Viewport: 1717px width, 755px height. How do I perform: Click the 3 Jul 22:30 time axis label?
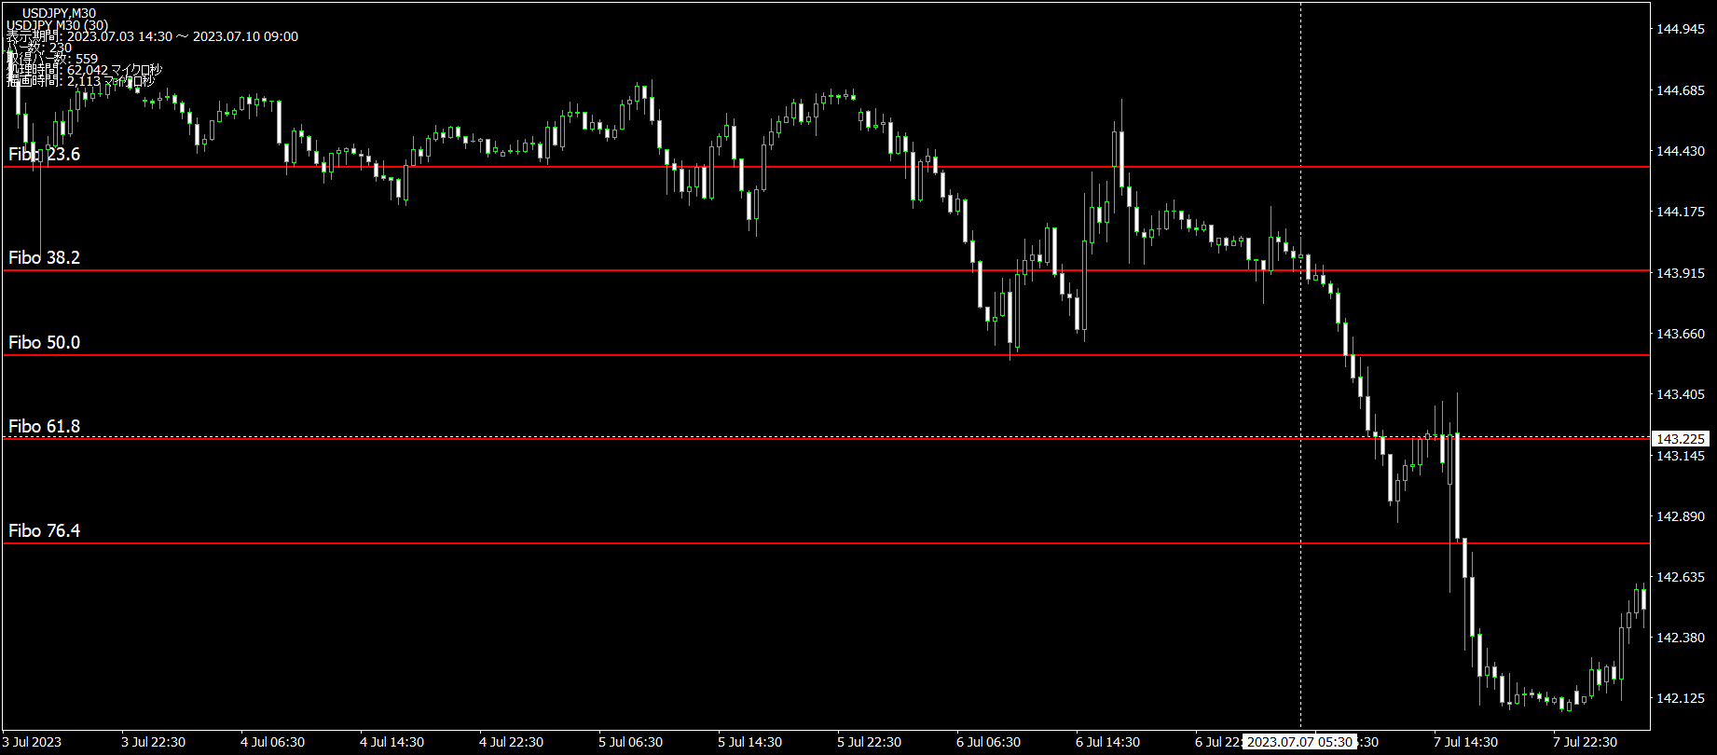click(153, 742)
